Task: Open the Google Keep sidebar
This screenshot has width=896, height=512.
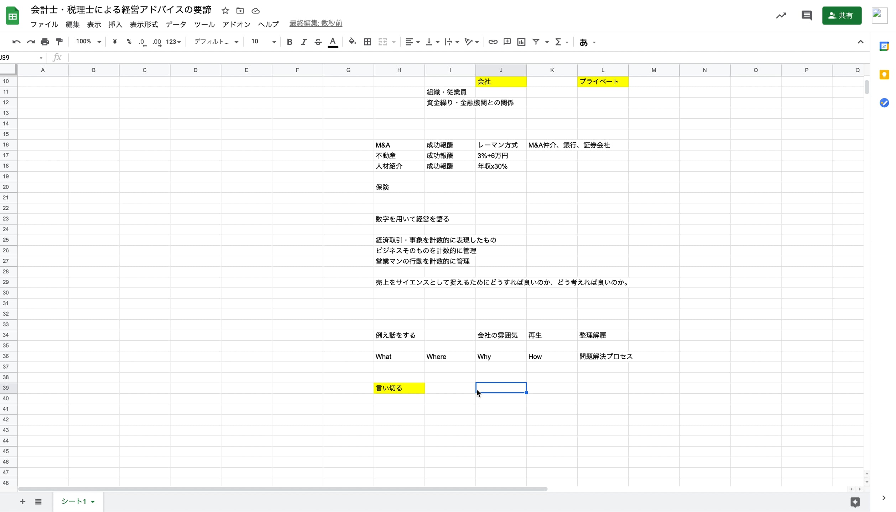Action: pos(885,74)
